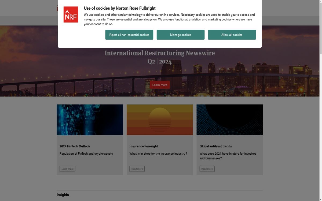
Task: Click the 'Use of cookies by Norton Rose Fulbright' heading
Action: point(120,8)
